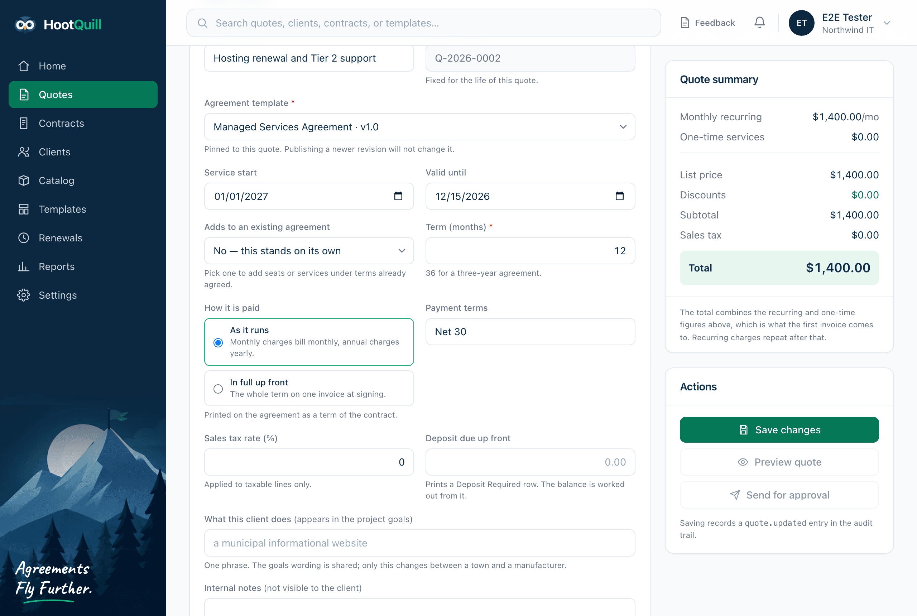Image resolution: width=917 pixels, height=616 pixels.
Task: Click the Term months field showing 12
Action: 530,251
